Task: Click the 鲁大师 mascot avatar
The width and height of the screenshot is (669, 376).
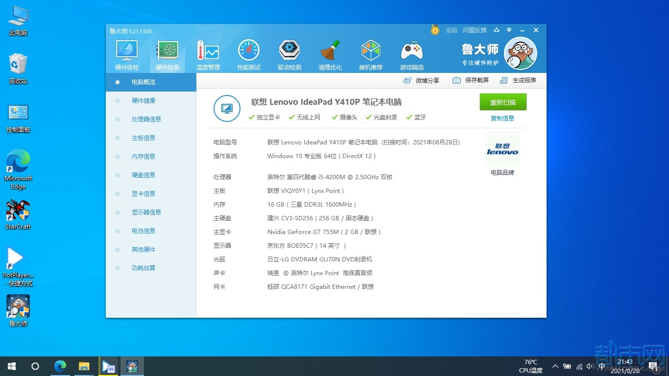Action: click(x=521, y=53)
